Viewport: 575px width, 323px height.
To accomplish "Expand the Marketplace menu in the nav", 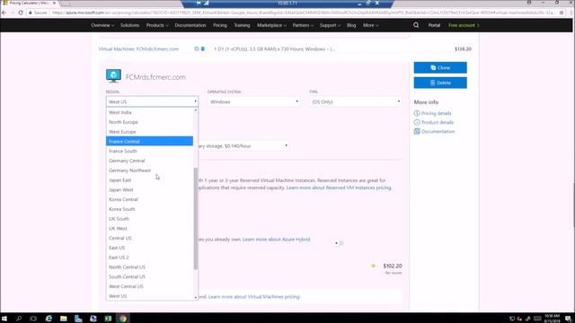I will (x=271, y=25).
